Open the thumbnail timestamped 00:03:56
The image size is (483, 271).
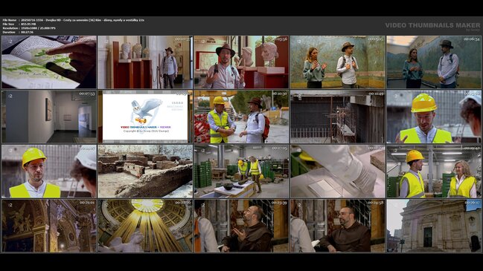click(241, 62)
